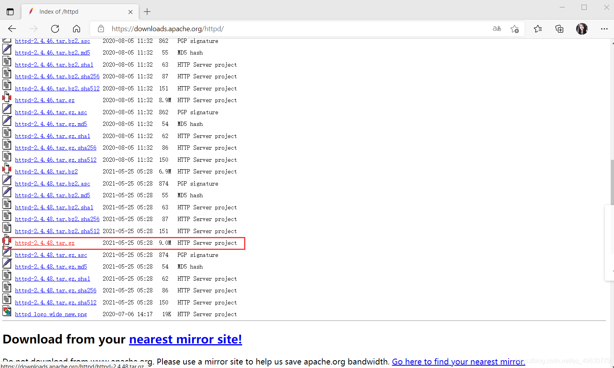Viewport: 614px width, 368px height.
Task: Open httpd-2.4.48.tar.bz2.sha256 link
Action: 57,219
